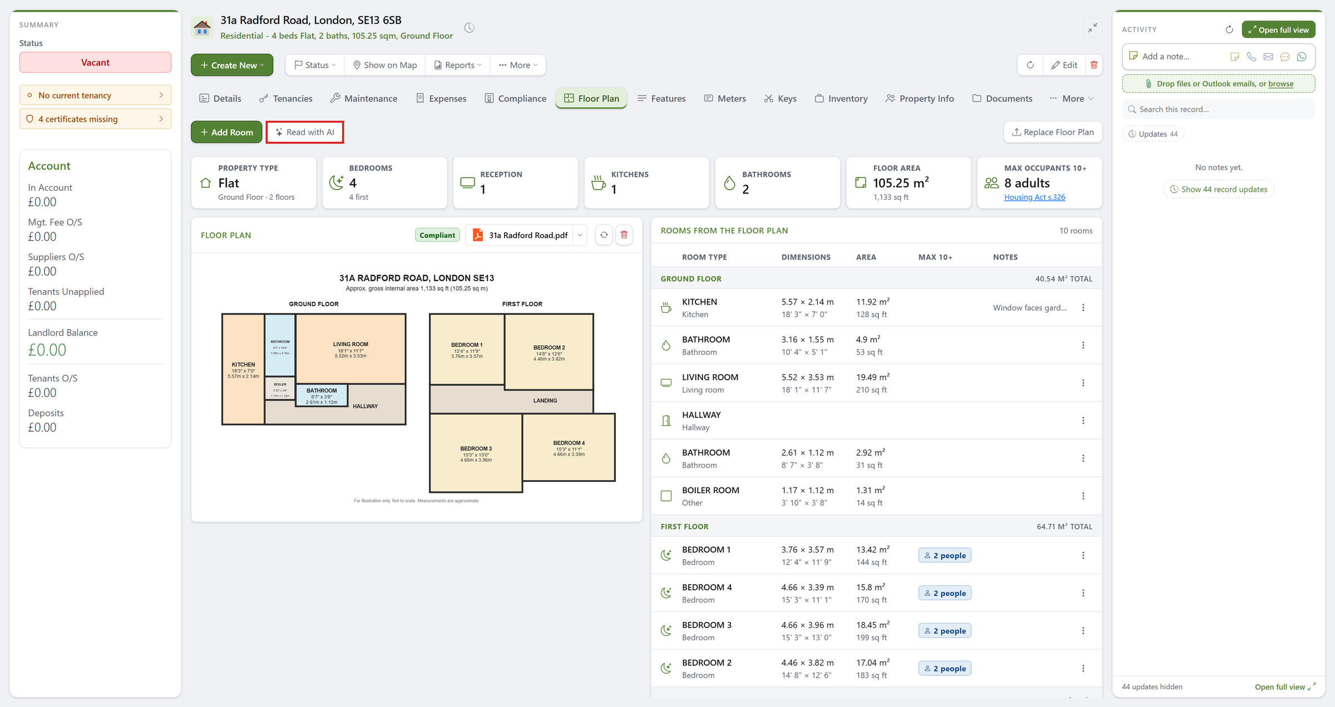Viewport: 1335px width, 707px height.
Task: Open row options for Living Room
Action: [x=1083, y=383]
